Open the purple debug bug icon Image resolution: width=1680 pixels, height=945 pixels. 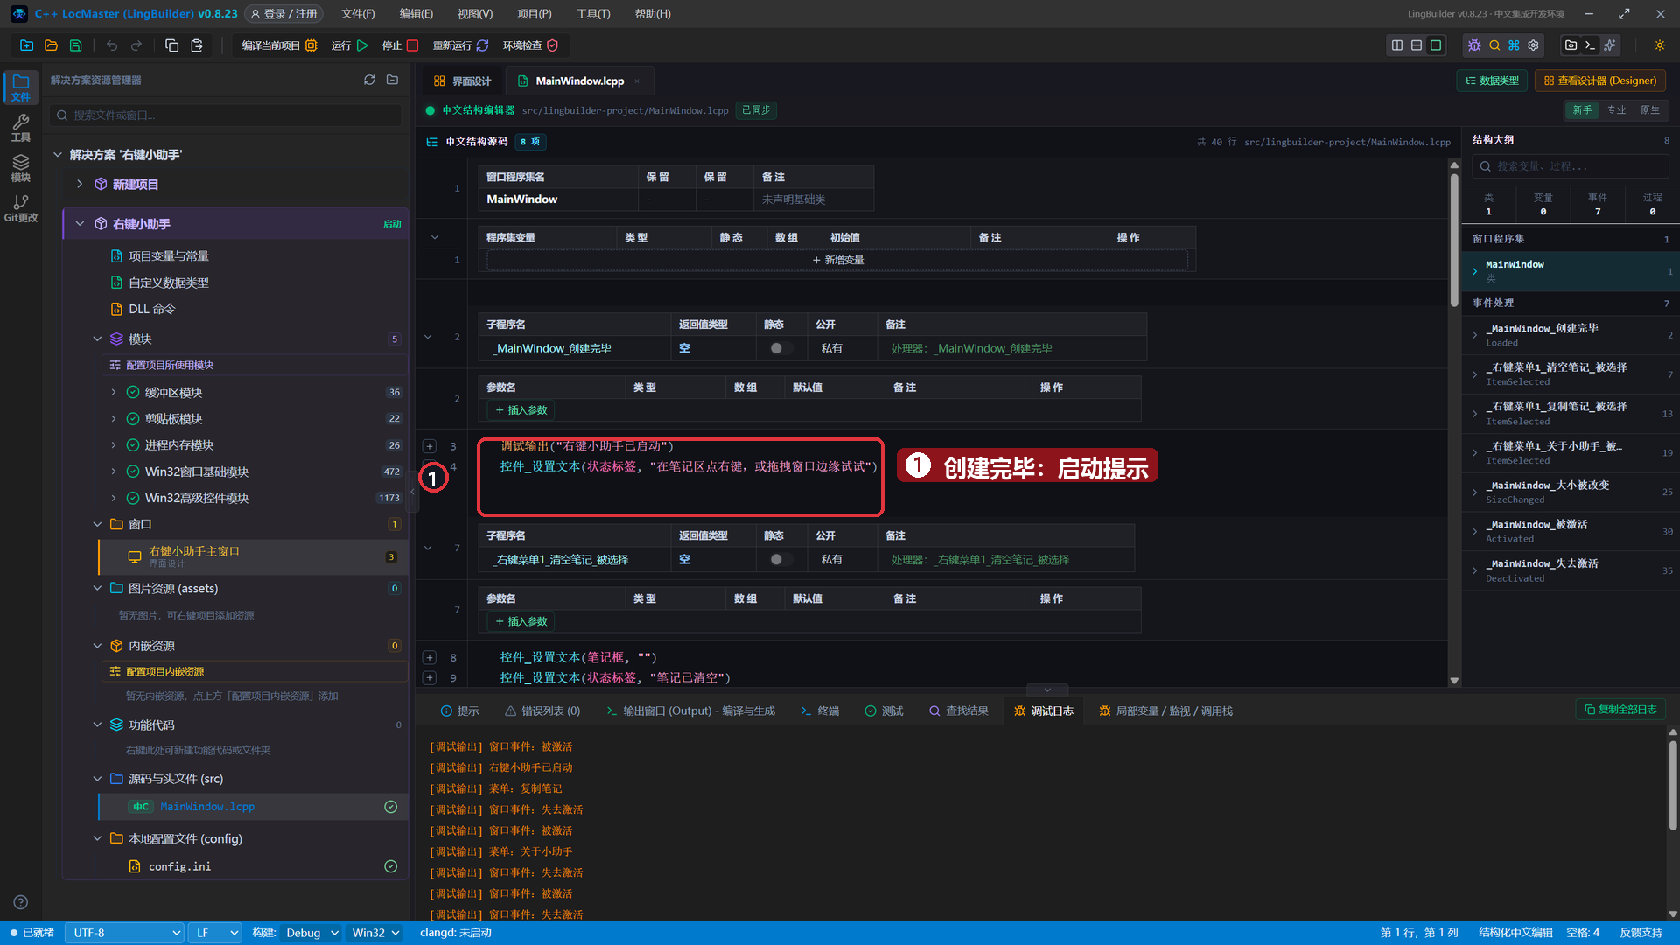point(1475,45)
